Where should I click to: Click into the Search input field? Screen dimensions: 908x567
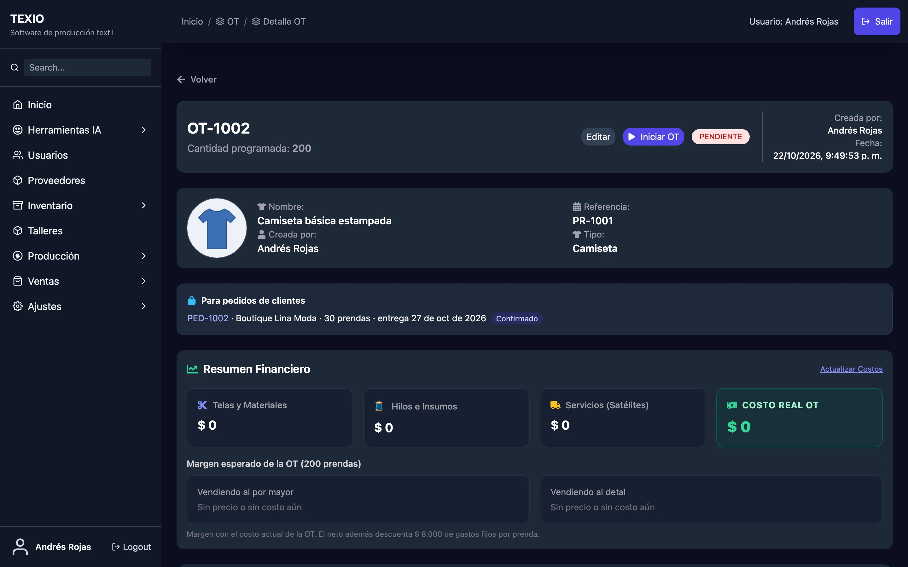click(88, 67)
